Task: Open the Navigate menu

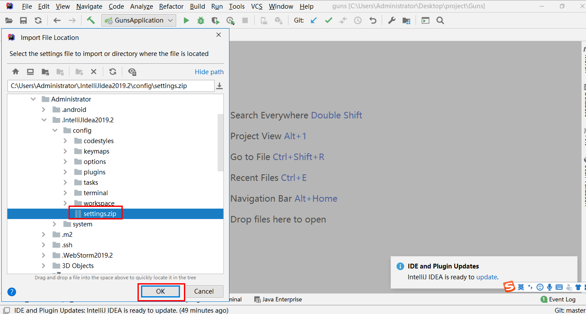Action: [x=89, y=7]
